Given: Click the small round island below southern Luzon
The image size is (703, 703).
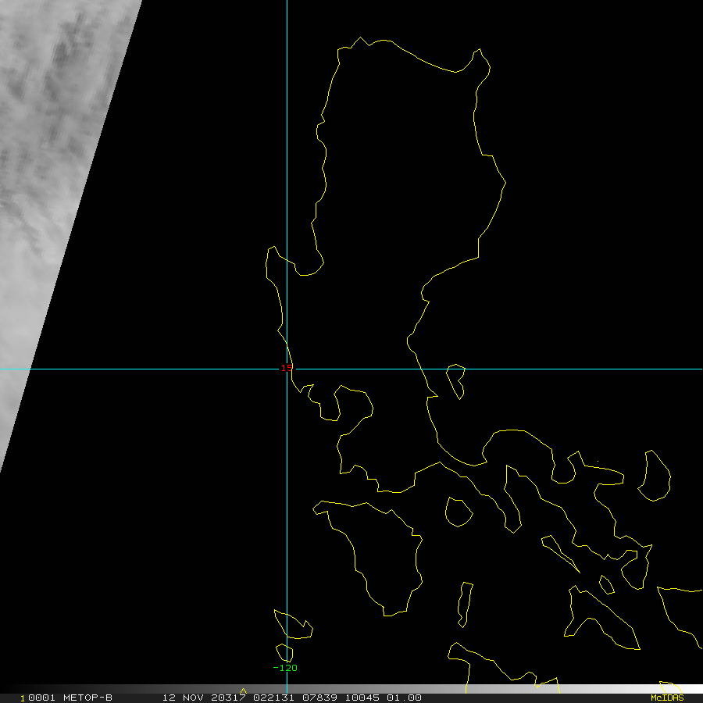Looking at the screenshot, I should coord(459,511).
